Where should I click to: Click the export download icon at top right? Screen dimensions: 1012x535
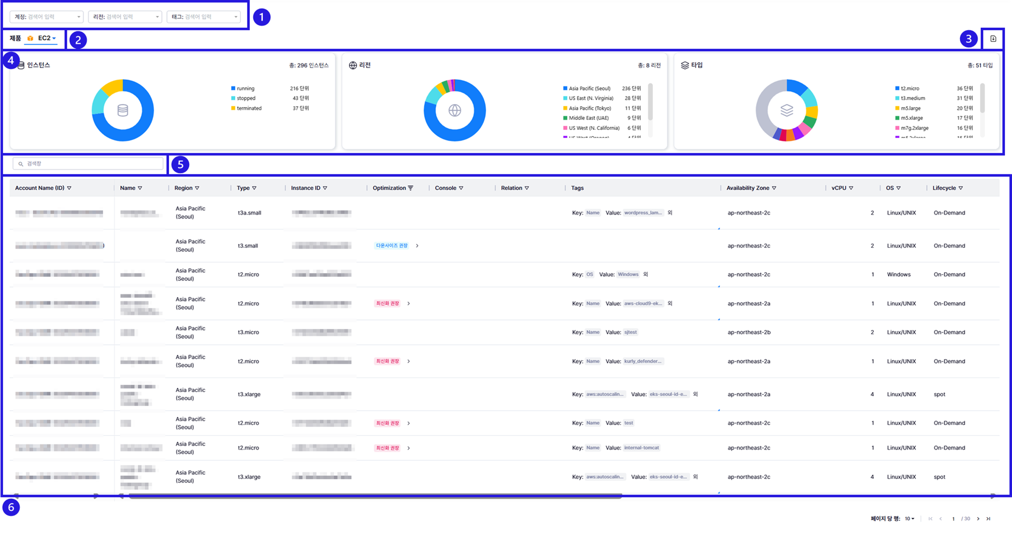click(x=993, y=39)
